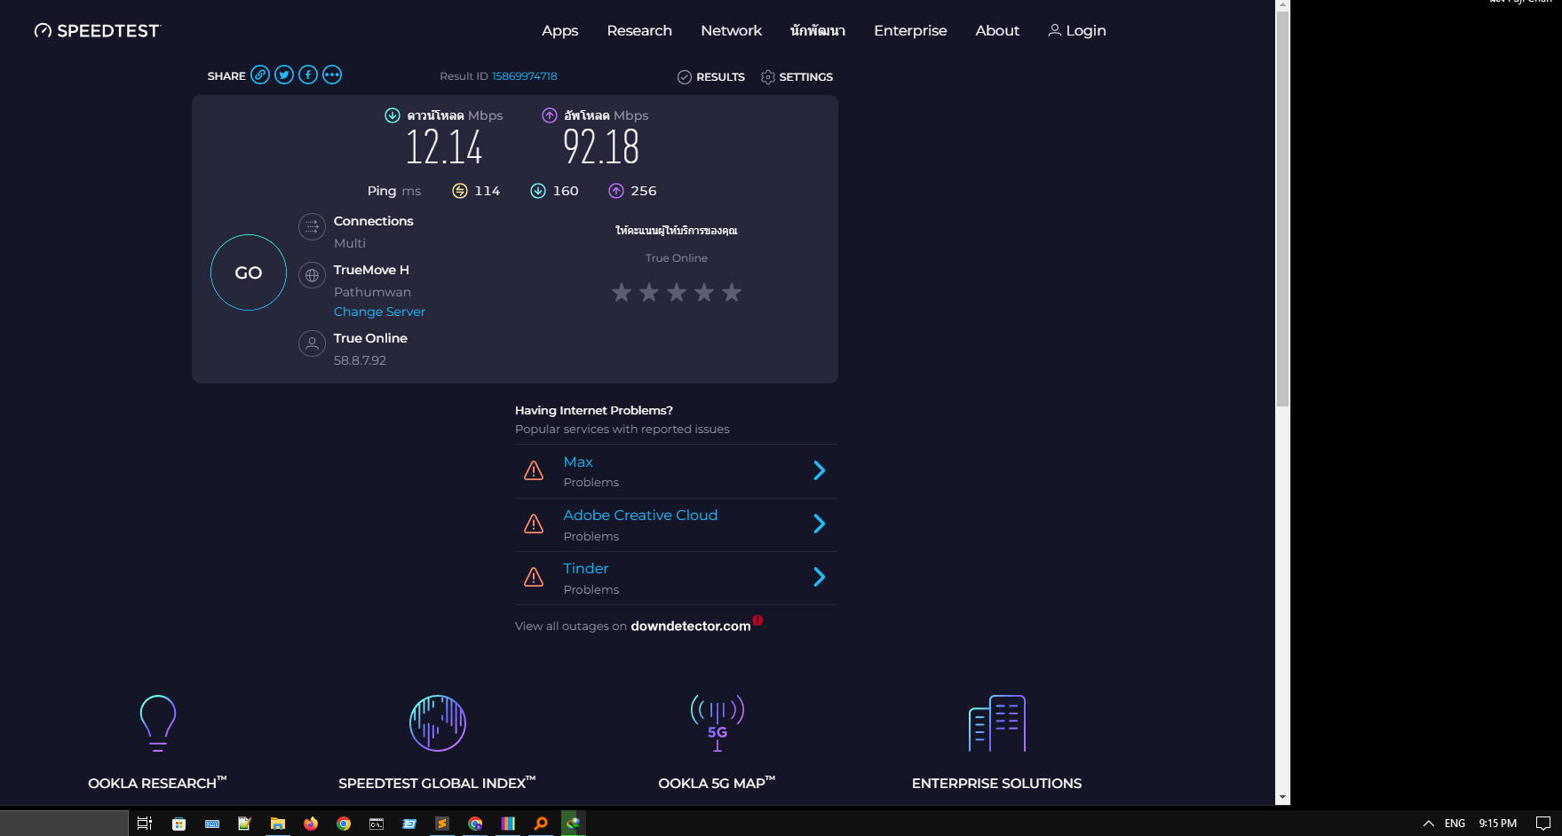1562x836 pixels.
Task: Open the About menu
Action: point(997,31)
